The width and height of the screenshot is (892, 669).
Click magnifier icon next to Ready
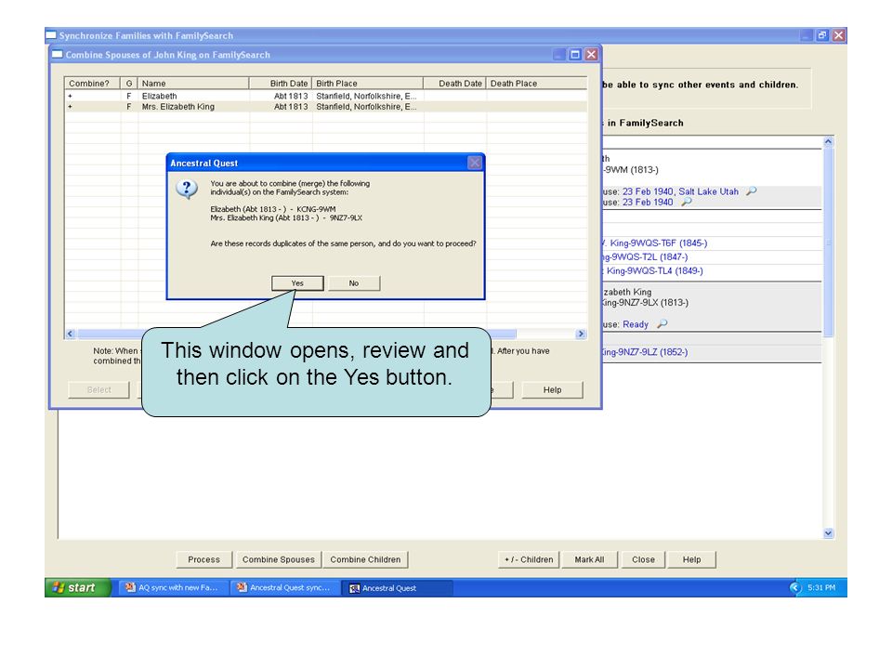662,323
